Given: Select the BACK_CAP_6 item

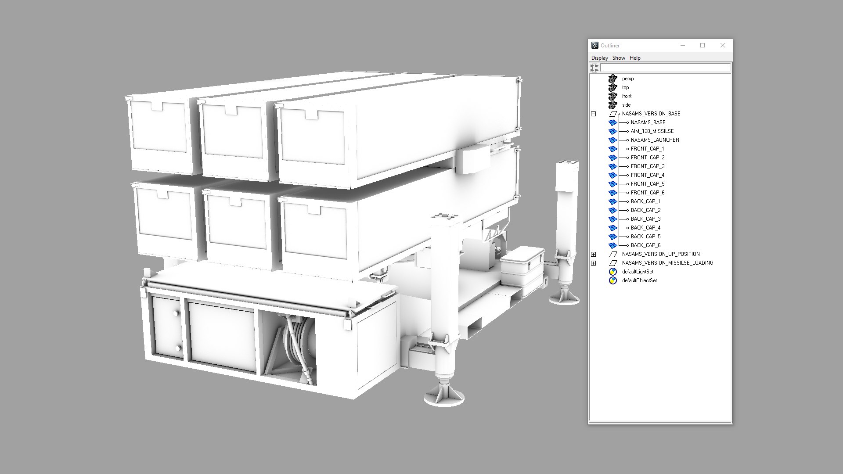Looking at the screenshot, I should (x=645, y=245).
